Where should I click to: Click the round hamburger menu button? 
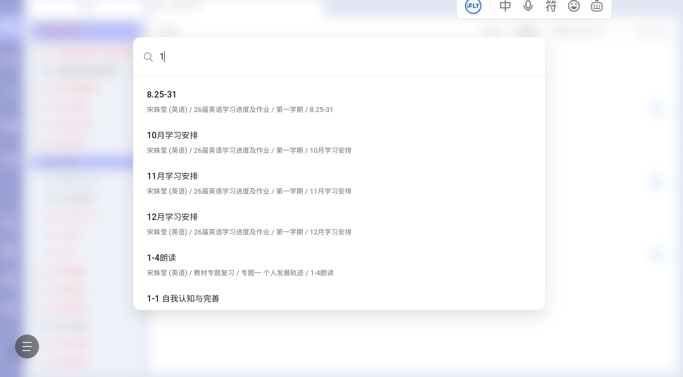27,346
